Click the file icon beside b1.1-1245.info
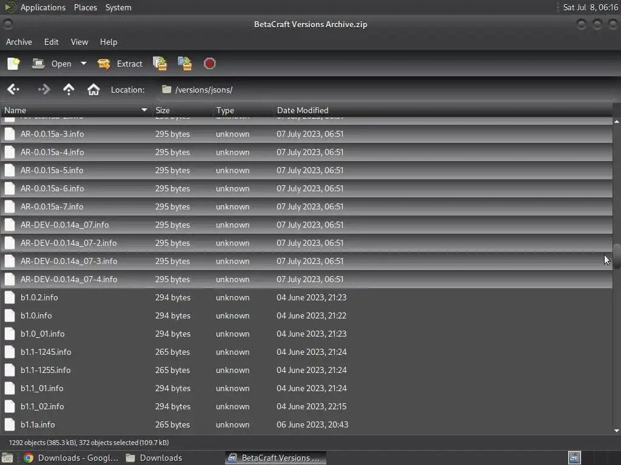The height and width of the screenshot is (465, 621). (x=10, y=352)
